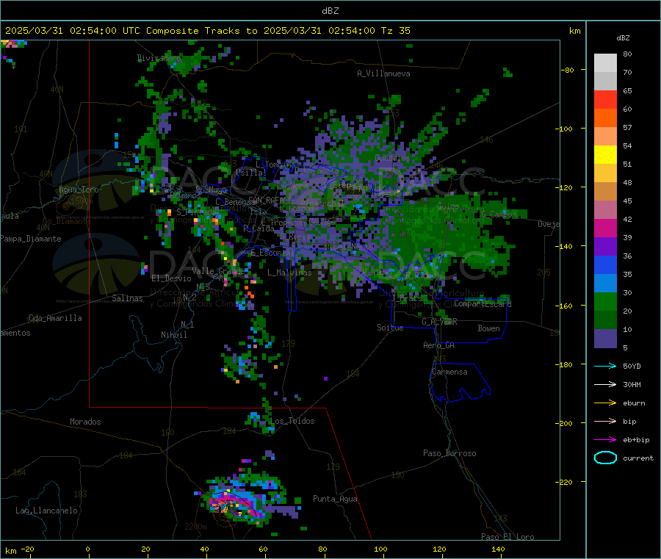Click the 'Los_Toldos' map label
The height and width of the screenshot is (559, 661).
pyautogui.click(x=292, y=421)
